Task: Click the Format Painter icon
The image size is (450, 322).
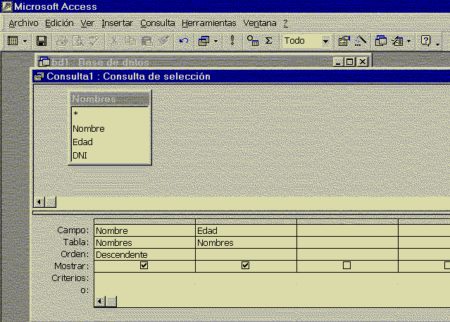Action: coord(163,41)
